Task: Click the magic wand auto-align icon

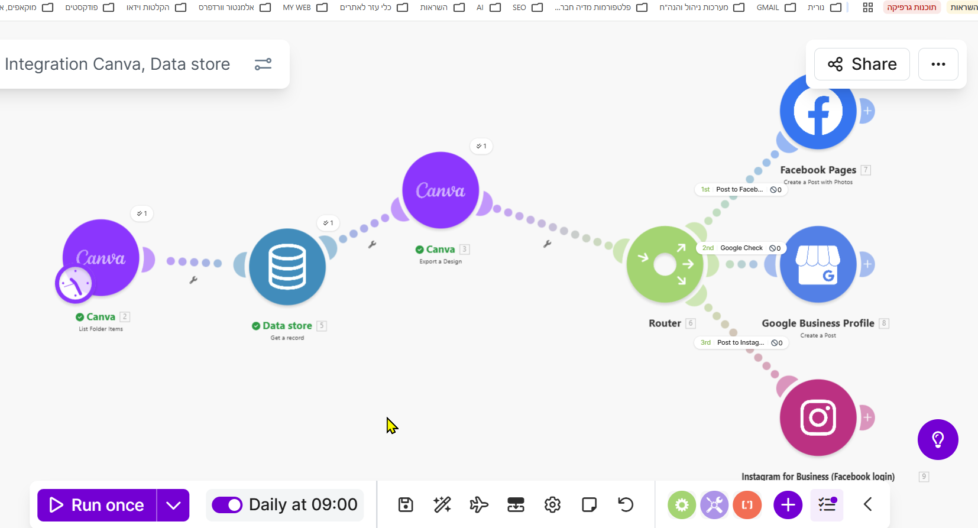Action: pos(442,504)
